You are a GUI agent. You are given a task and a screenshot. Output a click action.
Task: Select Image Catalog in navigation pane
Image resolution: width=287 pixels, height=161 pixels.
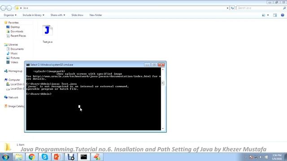tap(14, 106)
